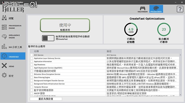
Task: Toggle auto-enable CreateFast switch
Action: tap(48, 38)
